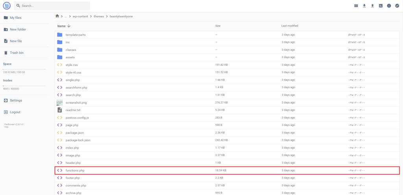This screenshot has height=195, width=403.
Task: Sort files by Size column header
Action: (x=218, y=26)
